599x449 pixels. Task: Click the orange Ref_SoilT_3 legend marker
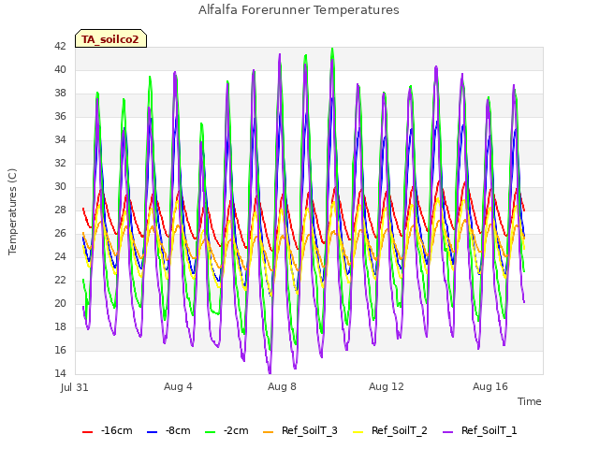click(269, 432)
